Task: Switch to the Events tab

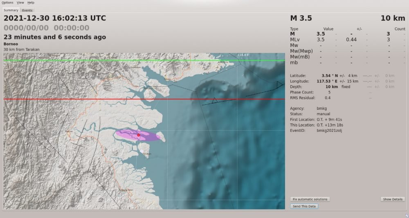Action: (27, 10)
